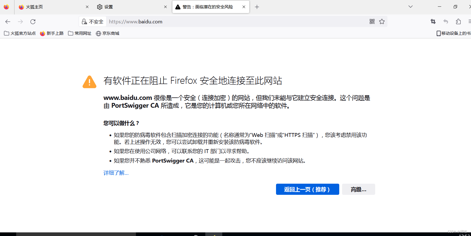
Task: Open 移动设备上的书签 folder
Action: tap(453, 33)
